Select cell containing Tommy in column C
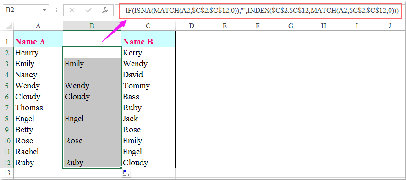This screenshot has height=180, width=406. tap(148, 86)
